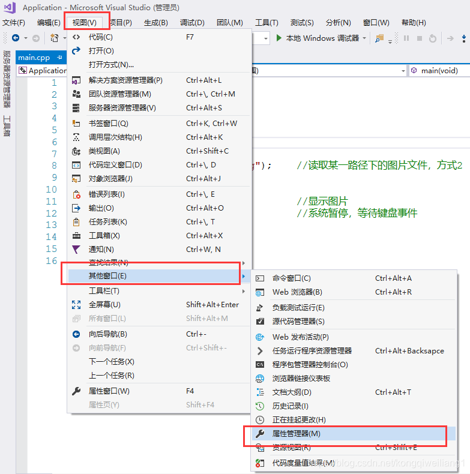
Task: Open 书签窗口(Q) menu entry
Action: [x=160, y=124]
